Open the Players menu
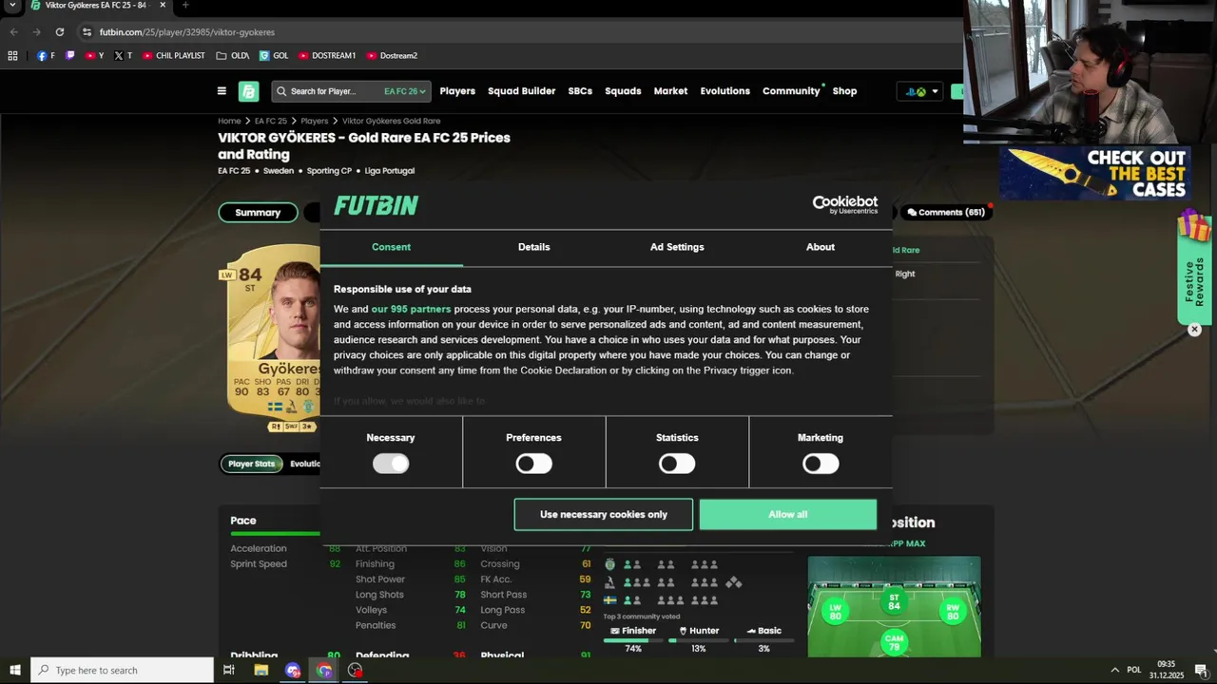This screenshot has height=684, width=1217. pyautogui.click(x=457, y=91)
